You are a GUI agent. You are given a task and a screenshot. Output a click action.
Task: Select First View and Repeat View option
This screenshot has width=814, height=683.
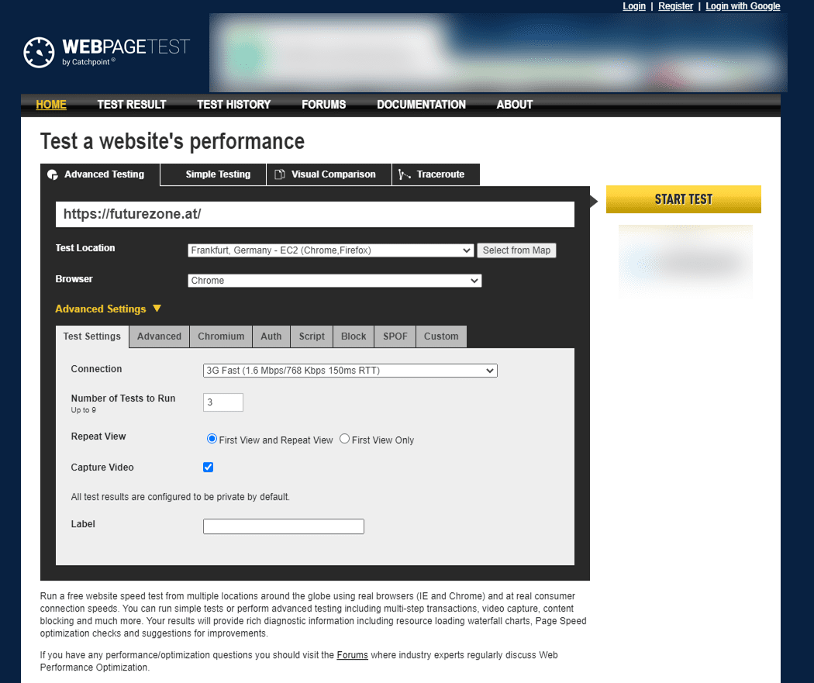point(212,439)
